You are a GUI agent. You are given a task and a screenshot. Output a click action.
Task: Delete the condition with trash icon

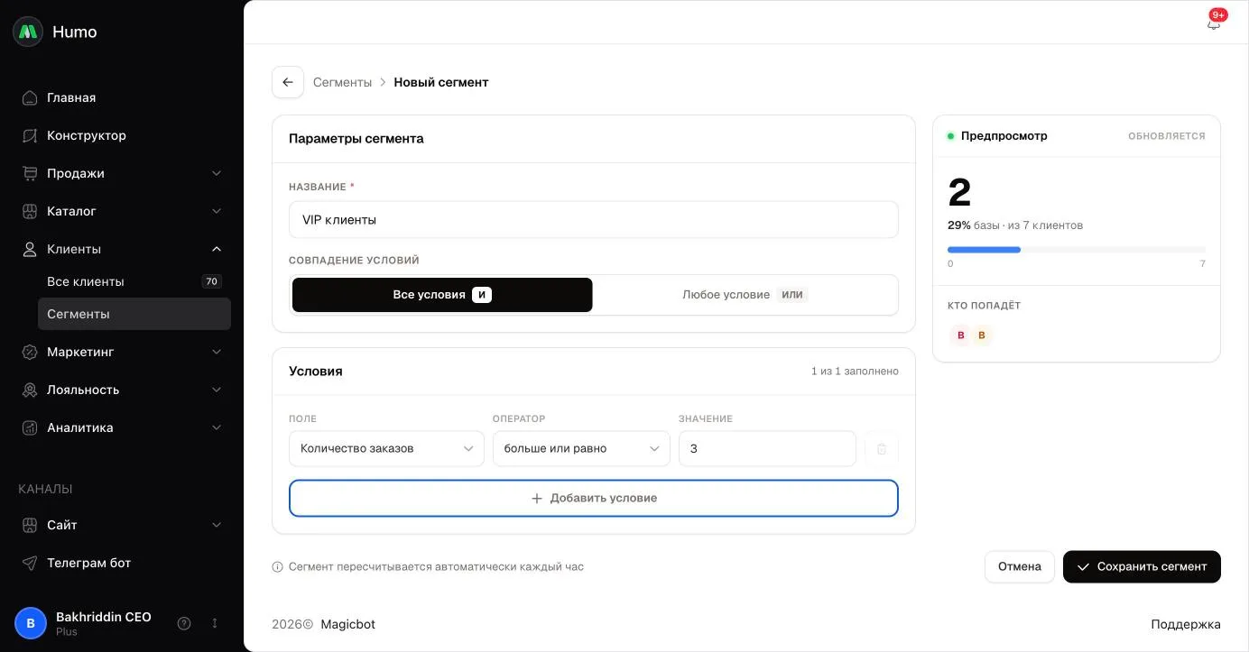[882, 448]
